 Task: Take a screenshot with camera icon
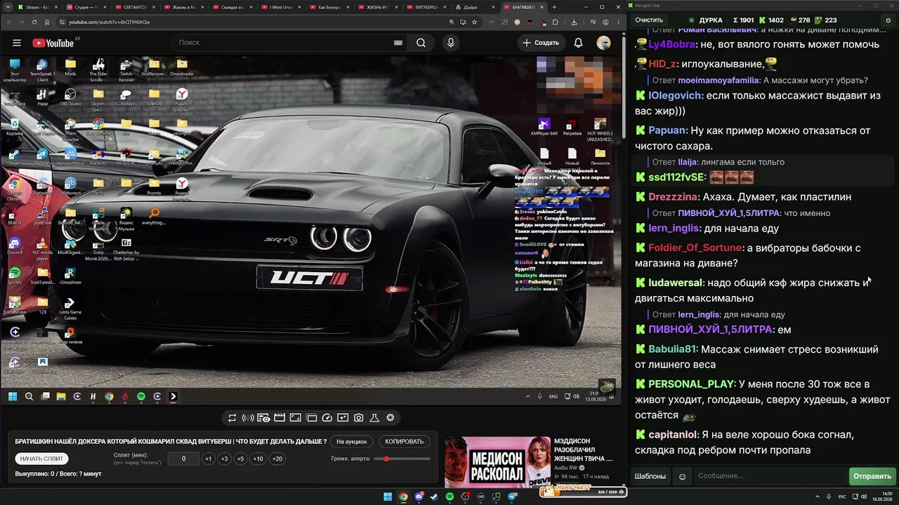359,418
